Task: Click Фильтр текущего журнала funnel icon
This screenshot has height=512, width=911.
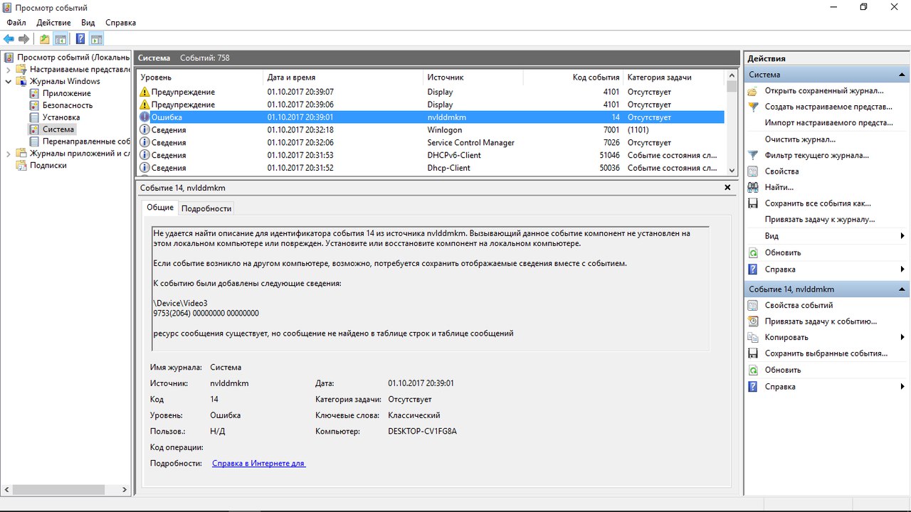Action: pyautogui.click(x=753, y=155)
